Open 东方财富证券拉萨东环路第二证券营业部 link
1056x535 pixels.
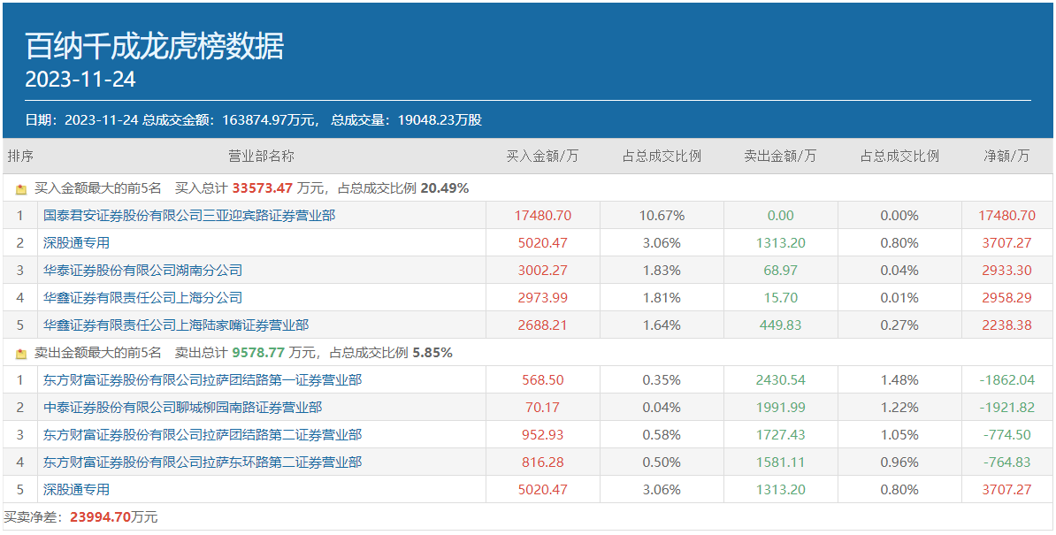203,462
